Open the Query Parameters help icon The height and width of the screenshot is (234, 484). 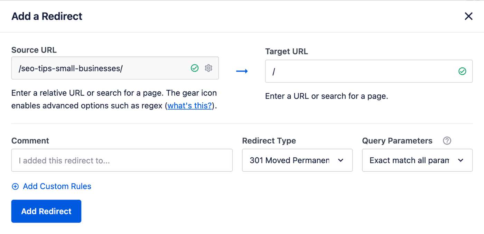click(x=447, y=141)
